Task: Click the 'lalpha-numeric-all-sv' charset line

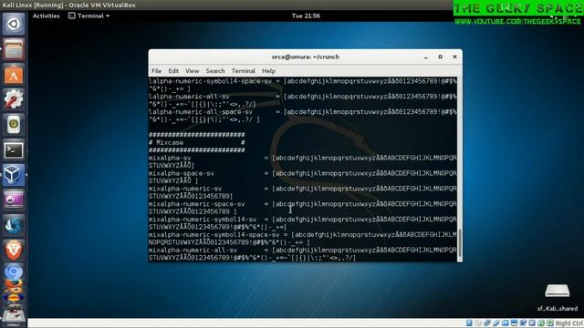Action: point(302,100)
